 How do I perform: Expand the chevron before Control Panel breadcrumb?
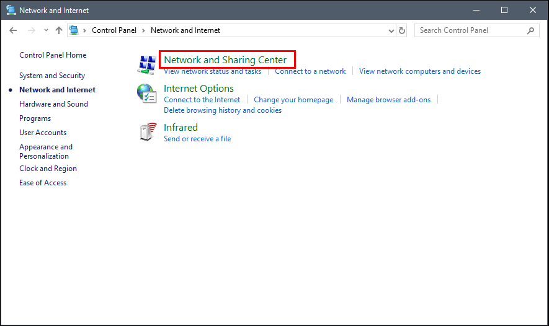(84, 31)
